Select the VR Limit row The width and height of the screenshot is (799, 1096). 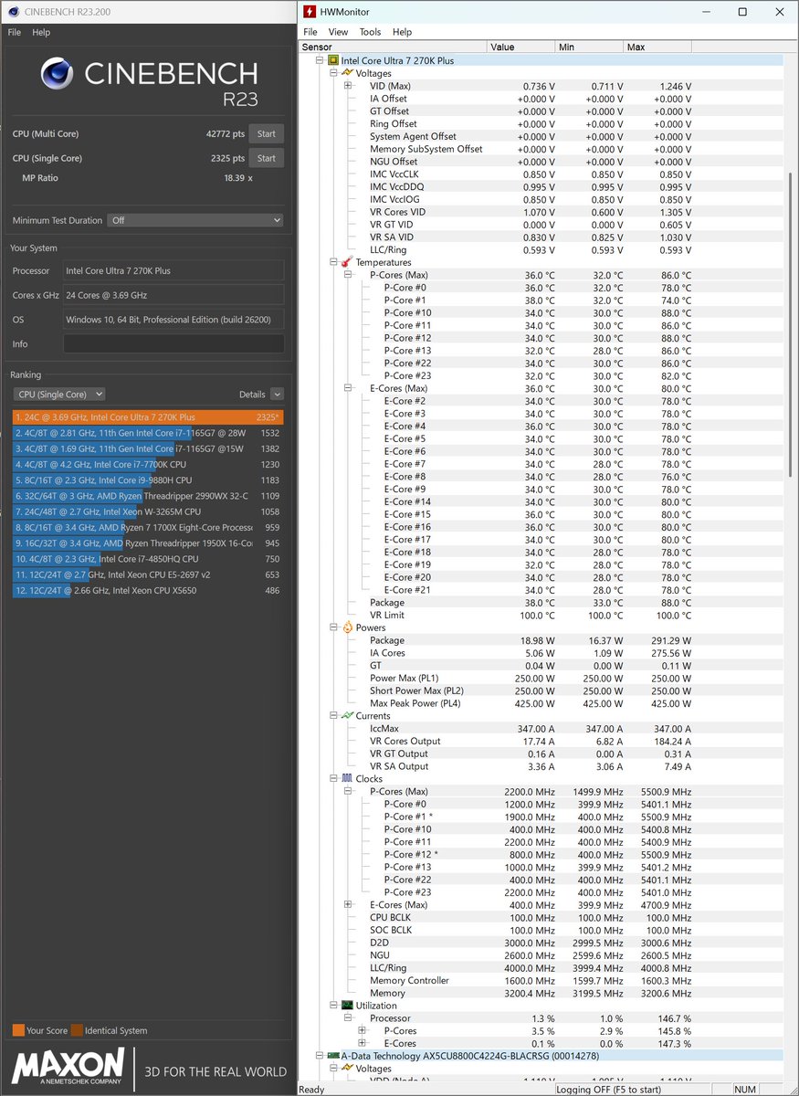click(x=541, y=616)
